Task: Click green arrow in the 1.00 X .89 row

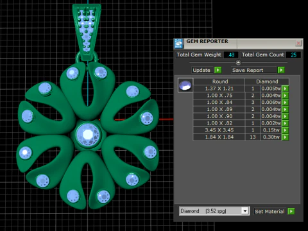Action: [285, 109]
